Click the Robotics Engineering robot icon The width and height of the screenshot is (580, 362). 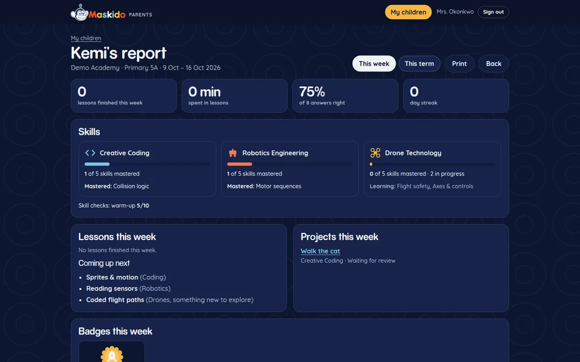[232, 153]
